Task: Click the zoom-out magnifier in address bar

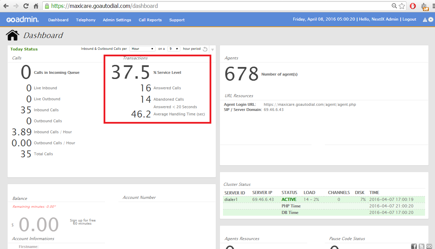Action: pyautogui.click(x=394, y=6)
